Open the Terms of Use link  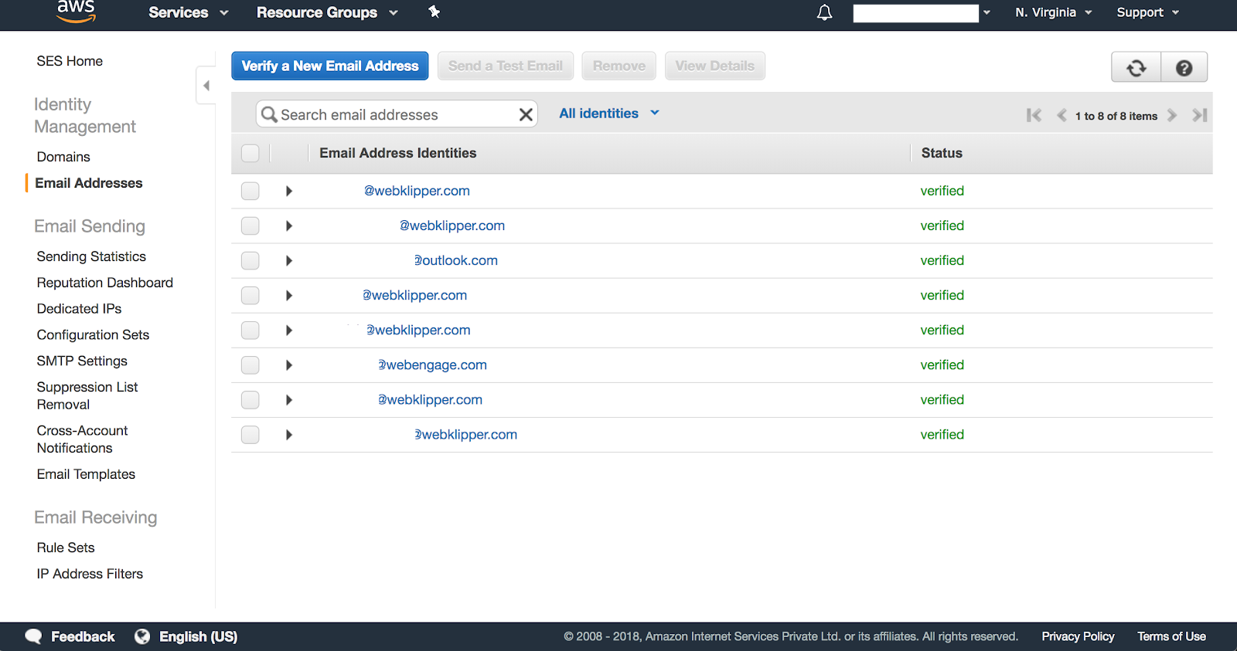1171,636
